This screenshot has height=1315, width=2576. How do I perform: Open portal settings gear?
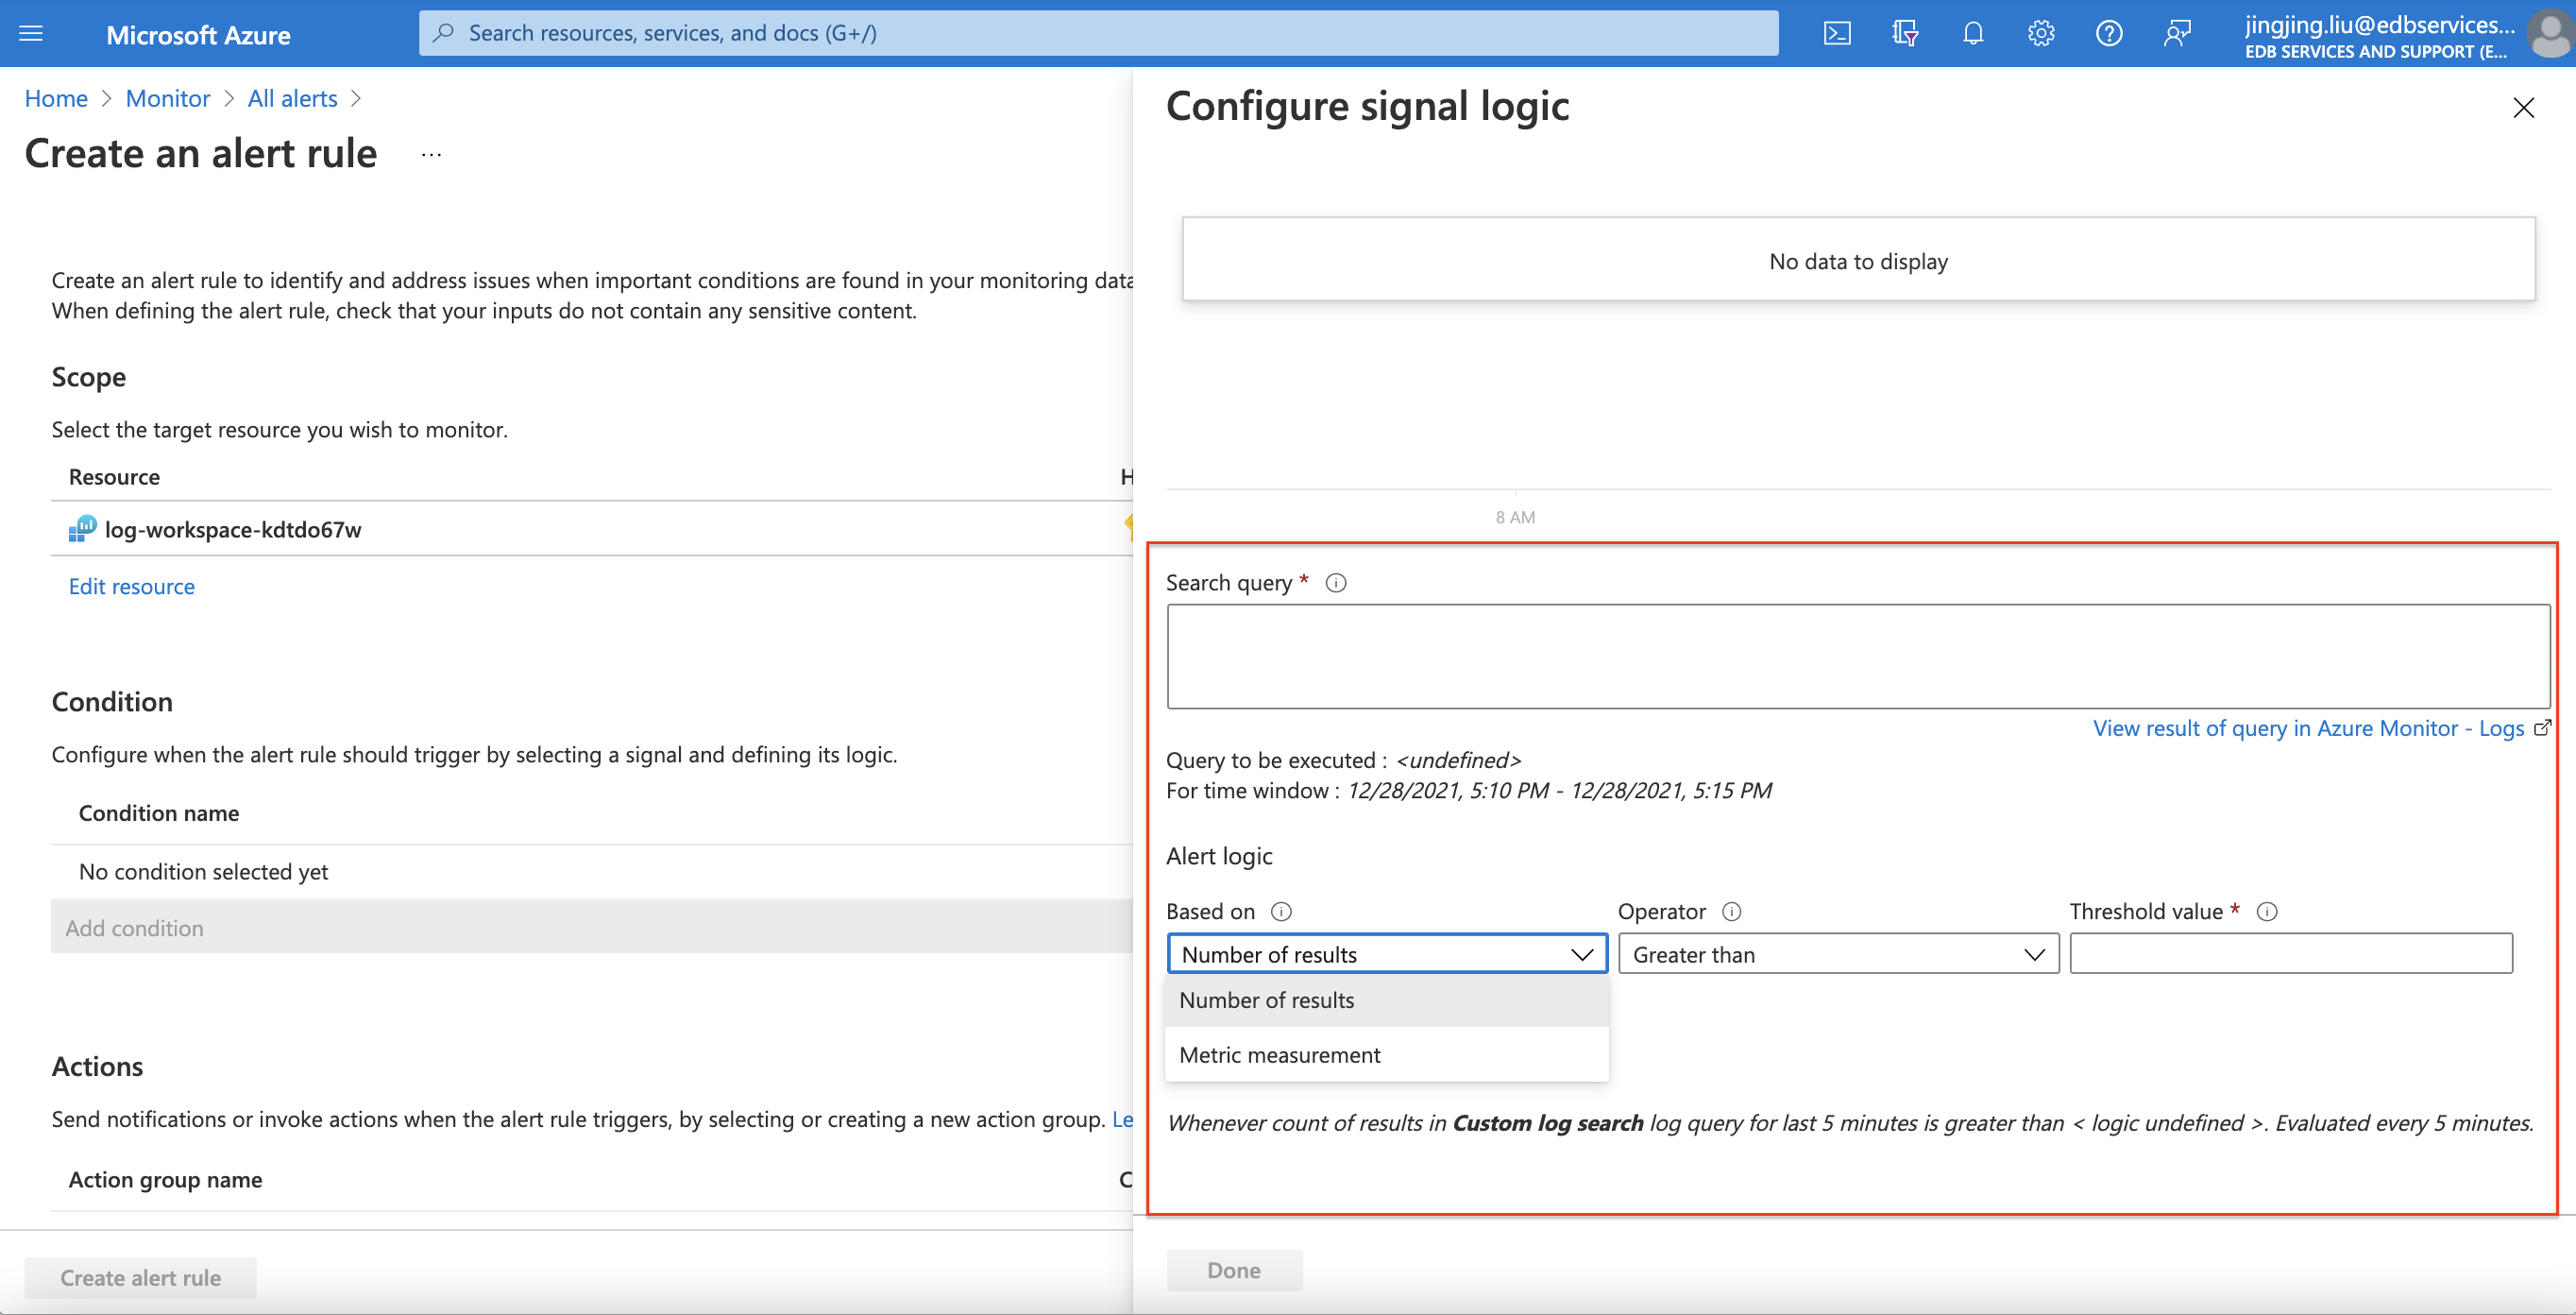pos(2041,34)
